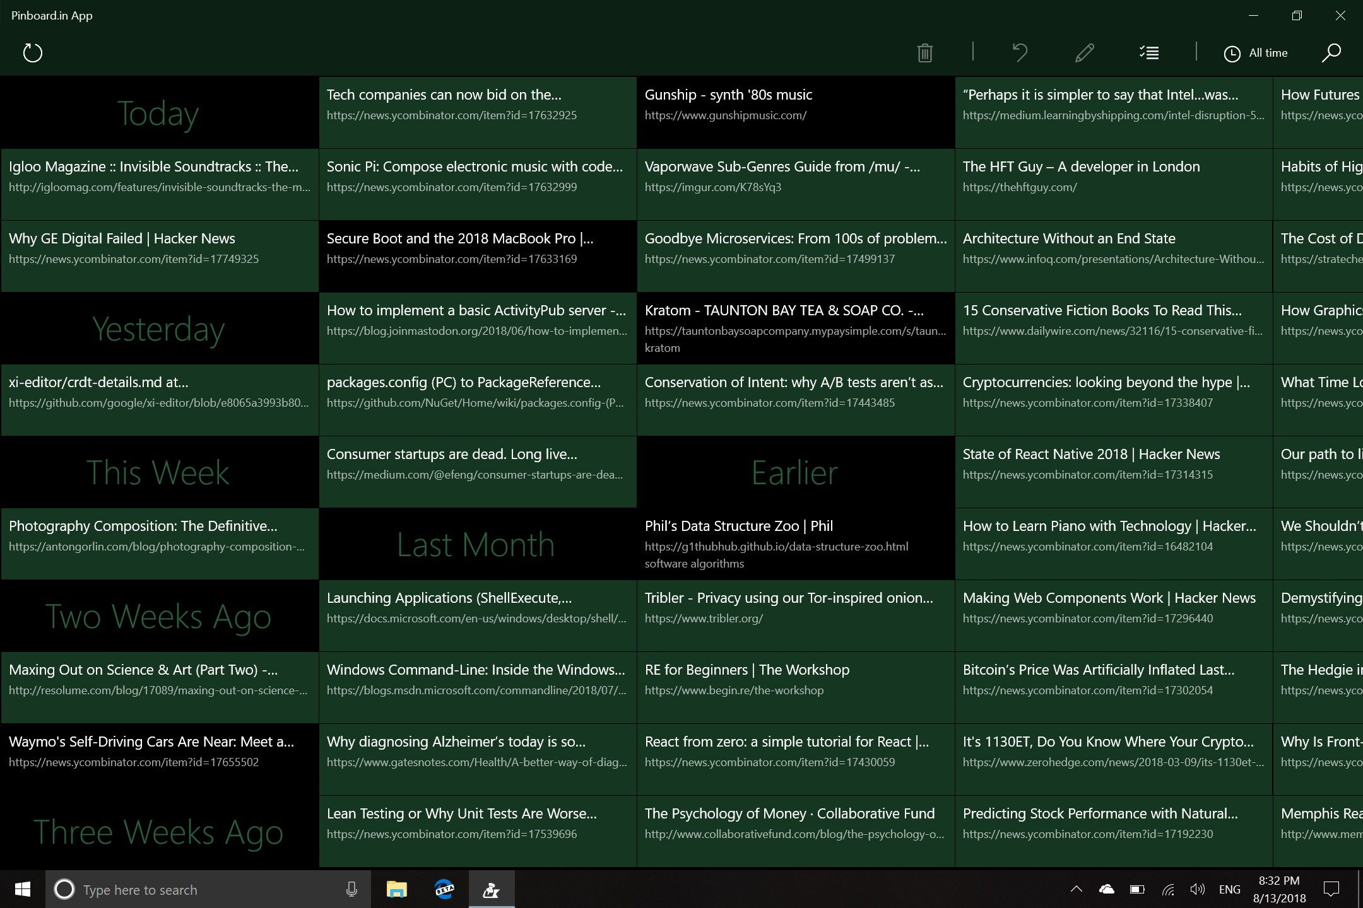Open Cryptocurrencies looking beyond the hype bookmark

1113,400
